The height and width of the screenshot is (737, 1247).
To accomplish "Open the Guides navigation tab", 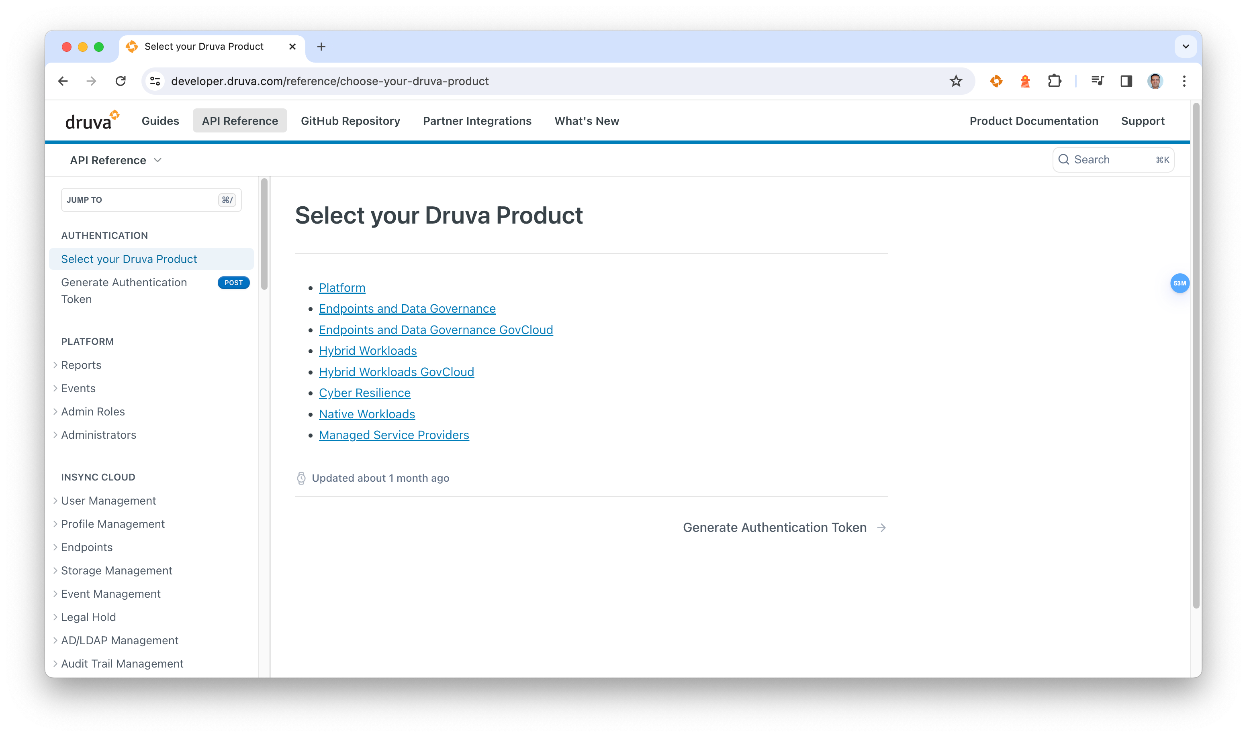I will pyautogui.click(x=160, y=121).
